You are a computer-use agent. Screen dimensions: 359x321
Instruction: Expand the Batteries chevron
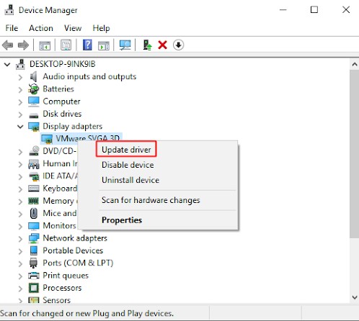[20, 89]
